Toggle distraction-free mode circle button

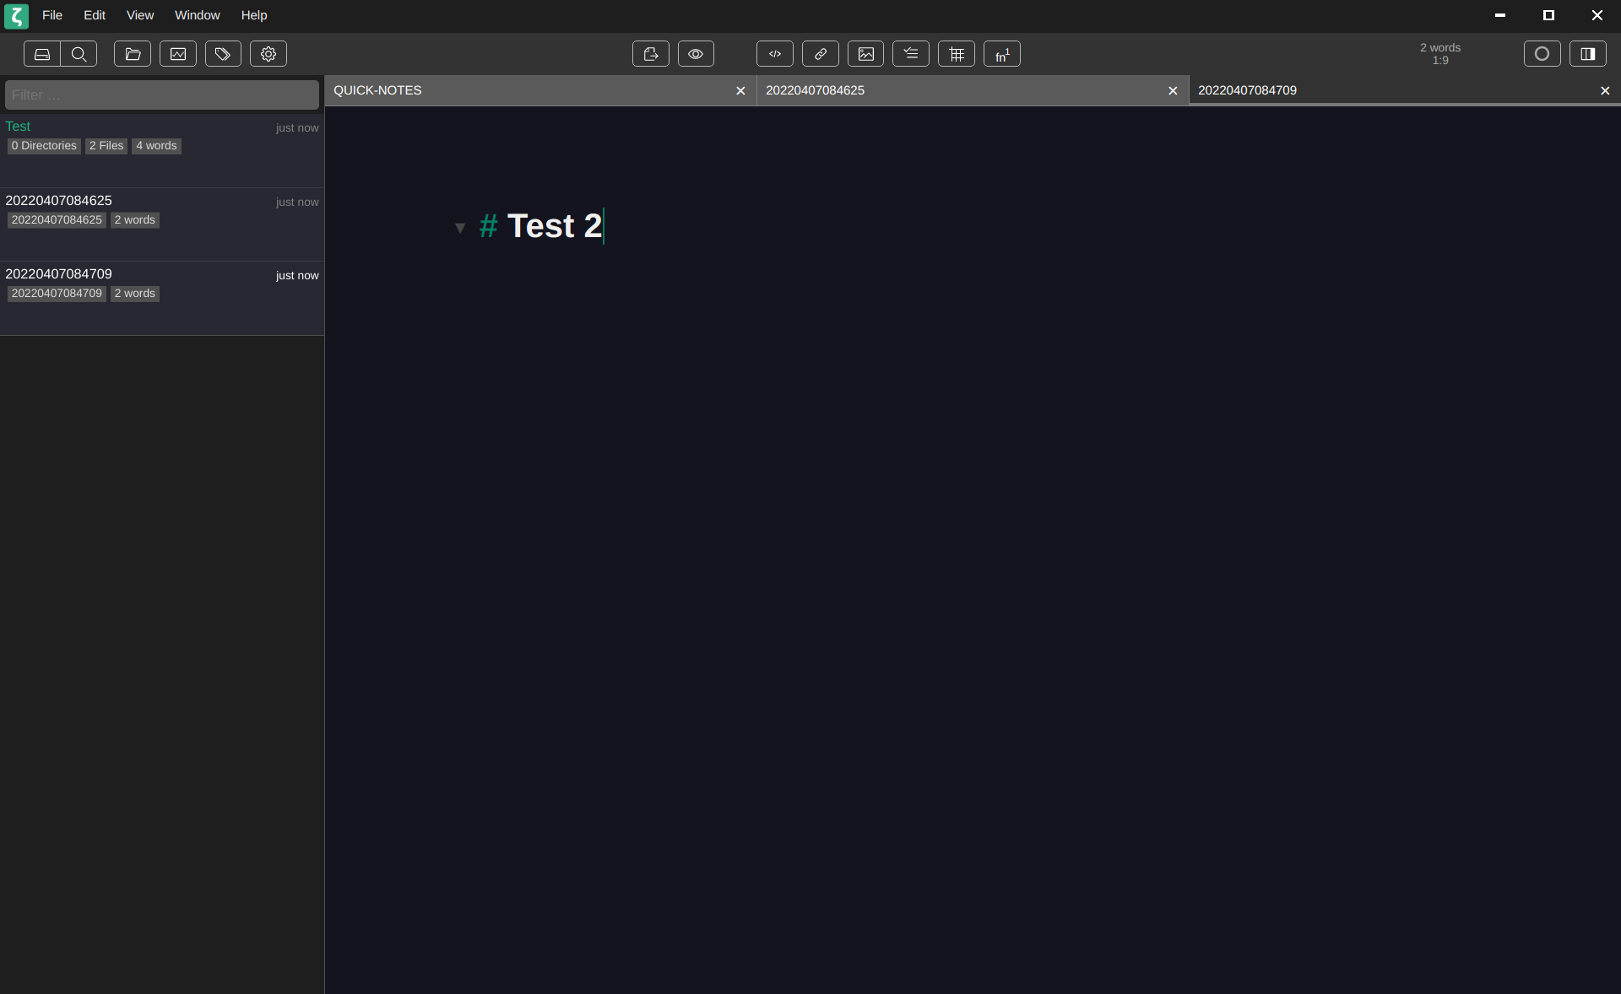1542,54
